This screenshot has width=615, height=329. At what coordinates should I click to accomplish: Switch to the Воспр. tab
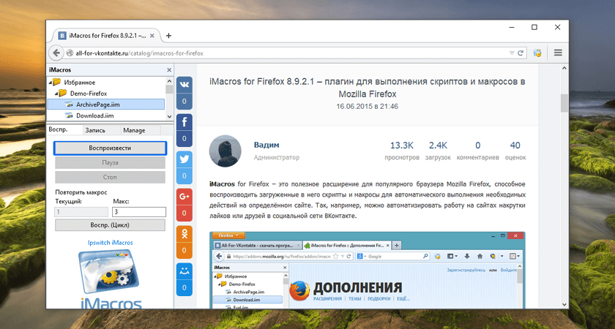coord(64,129)
